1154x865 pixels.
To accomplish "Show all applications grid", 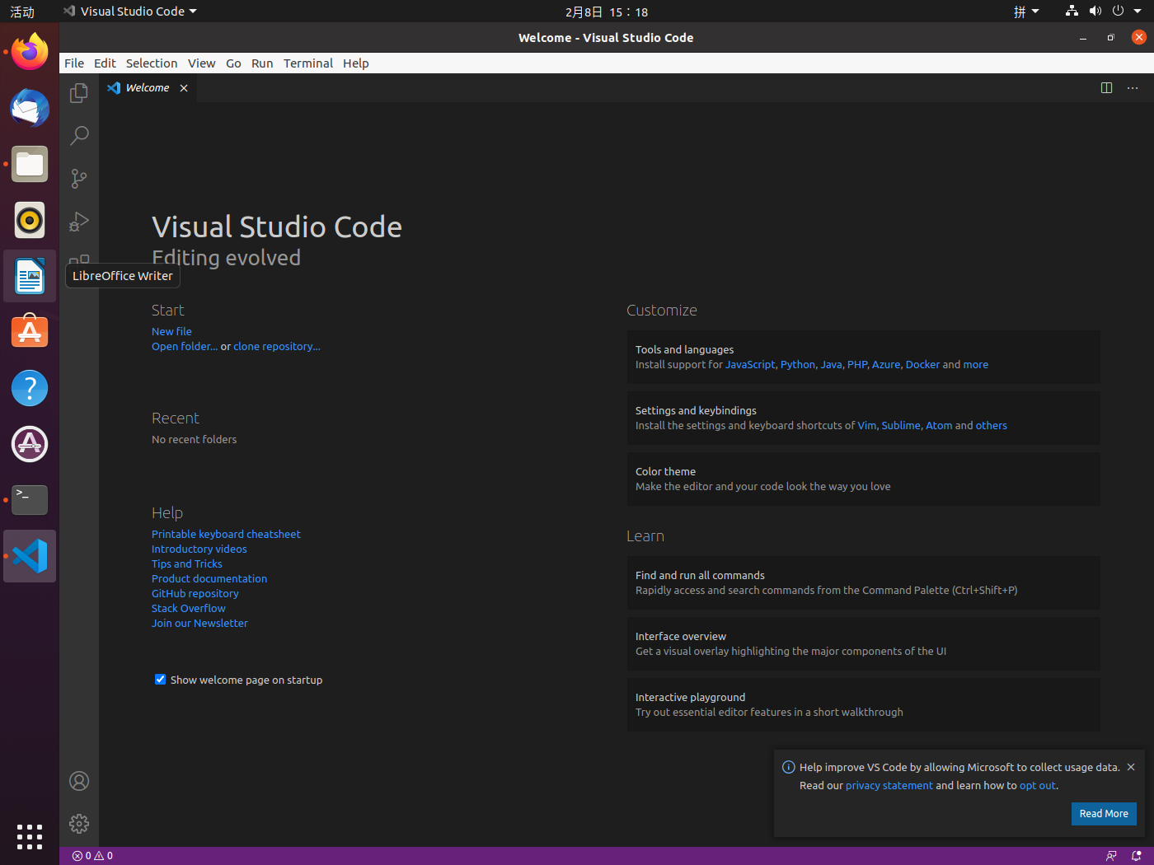I will pos(30,837).
